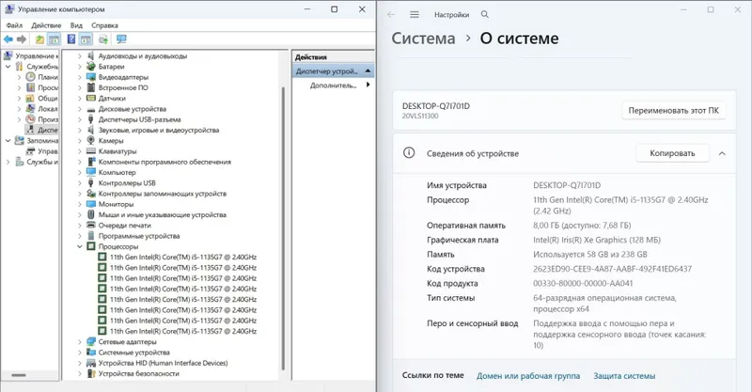Click the Диспетчер устройств entry in Действия pane
Viewport: 752px width, 392px height.
pos(333,71)
